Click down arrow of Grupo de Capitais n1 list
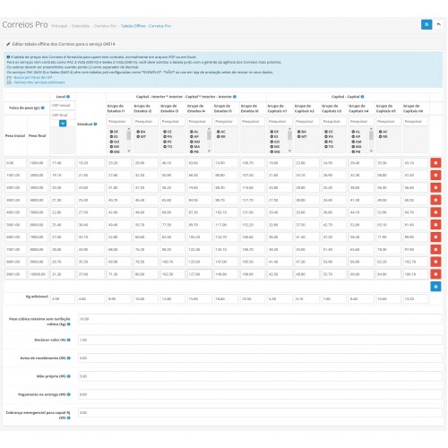448x448 pixels. (289, 151)
